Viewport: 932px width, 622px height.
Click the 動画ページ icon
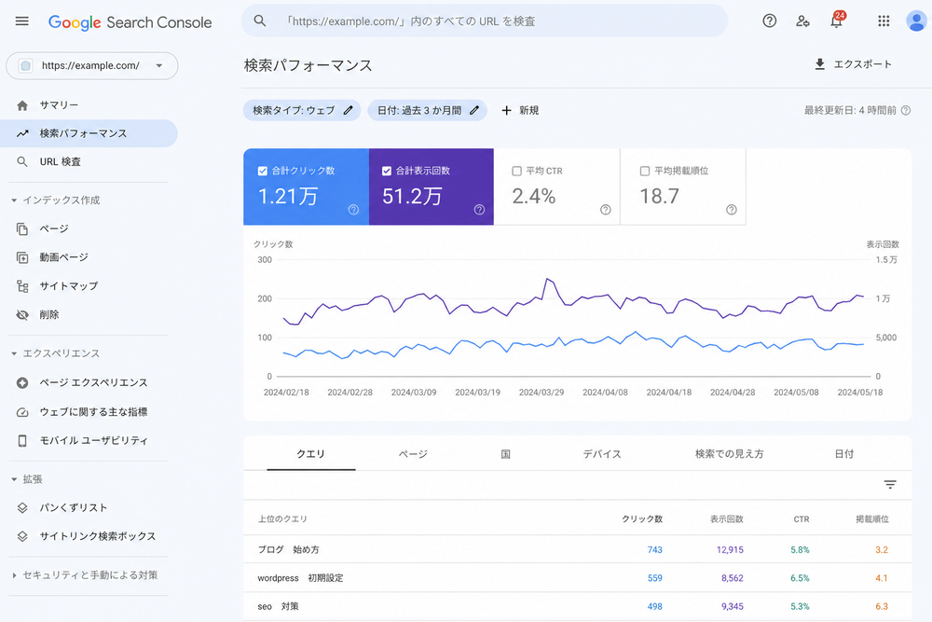[22, 257]
